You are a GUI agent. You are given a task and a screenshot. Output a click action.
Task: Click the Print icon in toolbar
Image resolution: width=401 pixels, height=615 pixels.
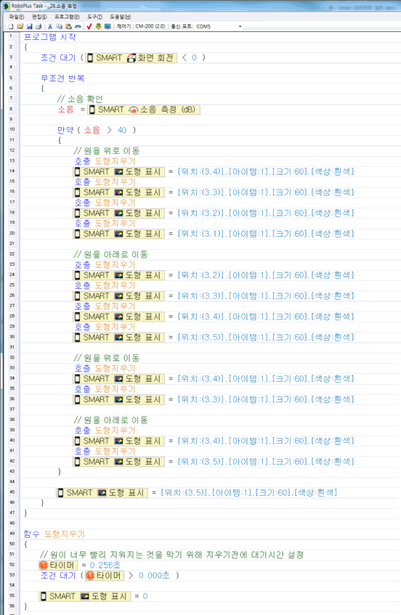pos(39,26)
